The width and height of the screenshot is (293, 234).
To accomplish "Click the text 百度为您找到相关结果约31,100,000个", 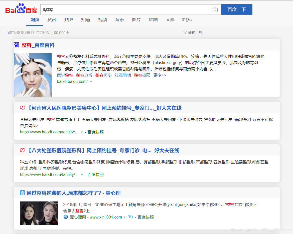I will click(x=37, y=33).
